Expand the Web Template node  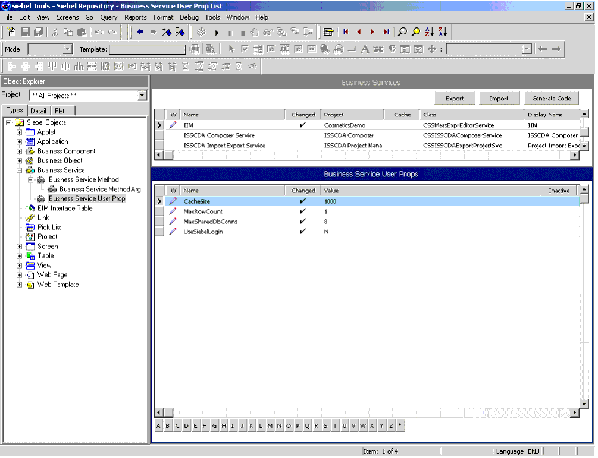19,285
